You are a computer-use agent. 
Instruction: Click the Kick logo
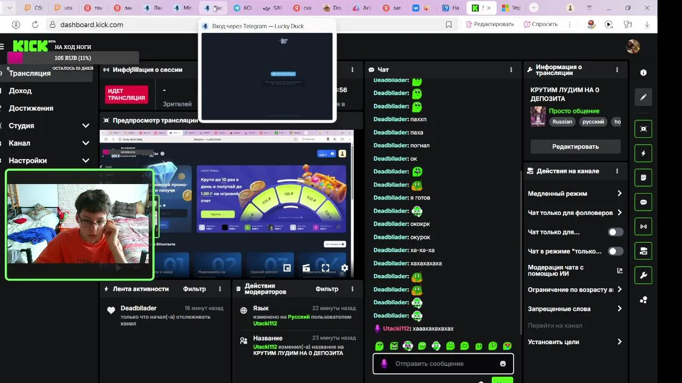click(x=31, y=46)
